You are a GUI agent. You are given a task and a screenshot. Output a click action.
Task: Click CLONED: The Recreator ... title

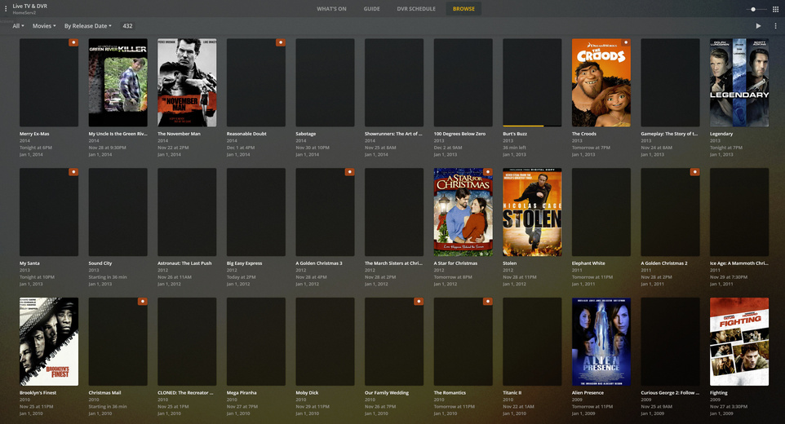tap(186, 392)
